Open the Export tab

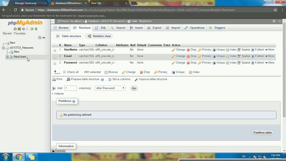coord(154,28)
